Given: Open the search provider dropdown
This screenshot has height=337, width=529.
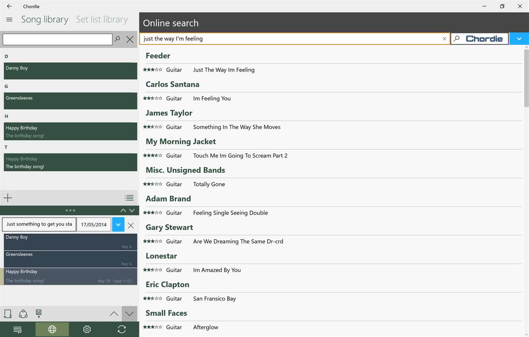Looking at the screenshot, I should tap(519, 39).
